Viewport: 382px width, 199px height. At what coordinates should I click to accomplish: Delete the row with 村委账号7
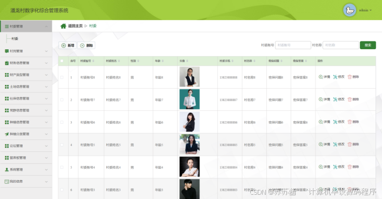(353, 99)
